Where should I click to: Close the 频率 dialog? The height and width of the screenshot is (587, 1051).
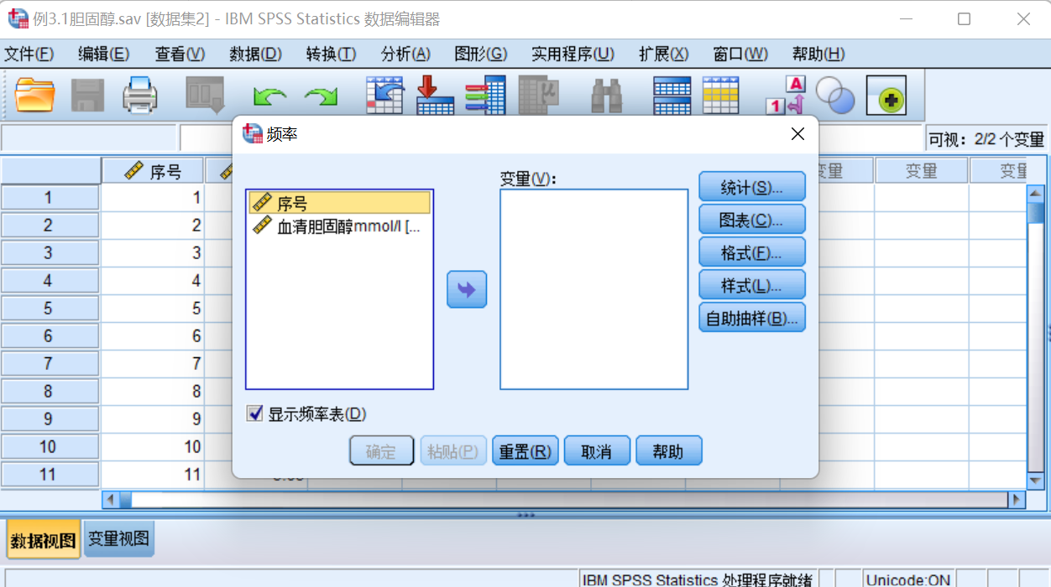(797, 134)
